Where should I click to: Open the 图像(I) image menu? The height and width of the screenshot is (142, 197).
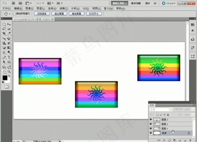[29, 8]
